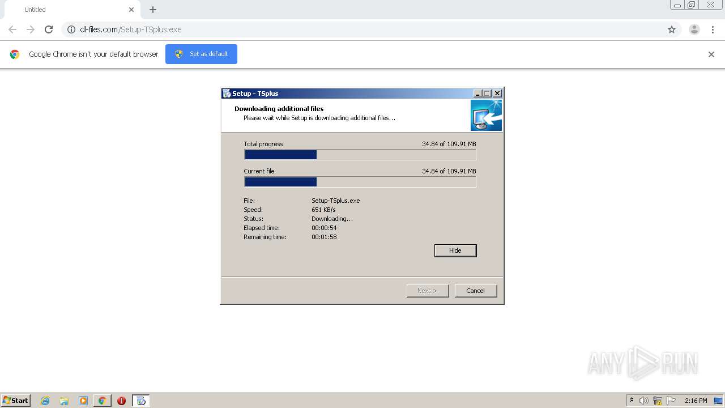Click the Show desktop tray button
Screen dimensions: 725x408
[718, 401]
